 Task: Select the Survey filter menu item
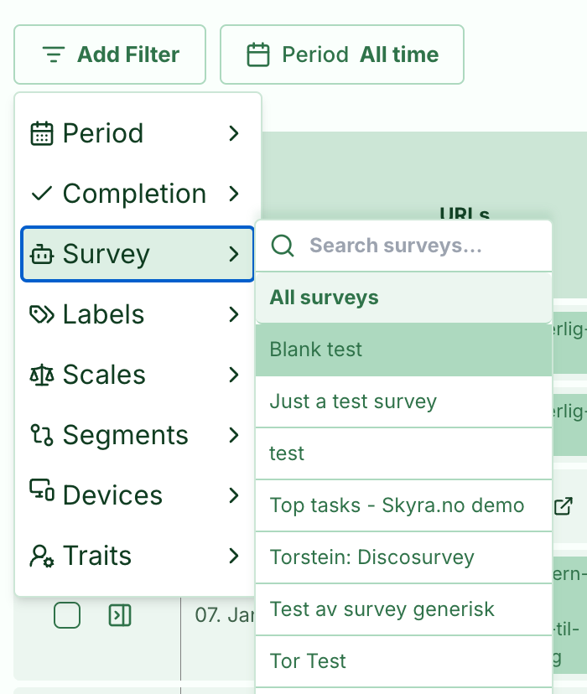click(x=138, y=254)
